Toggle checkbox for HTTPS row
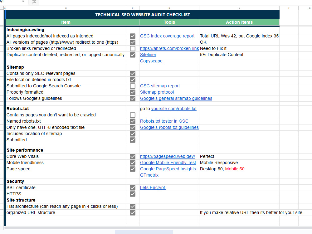 coord(133,194)
